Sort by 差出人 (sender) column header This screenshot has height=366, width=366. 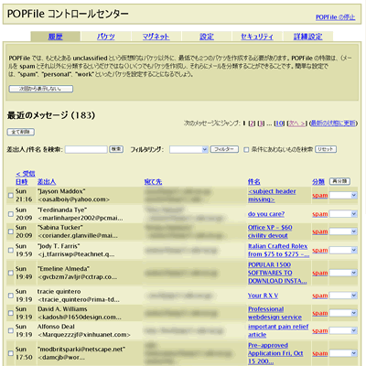click(x=47, y=182)
